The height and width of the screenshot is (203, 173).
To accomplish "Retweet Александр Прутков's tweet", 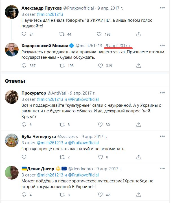I will point(61,34).
